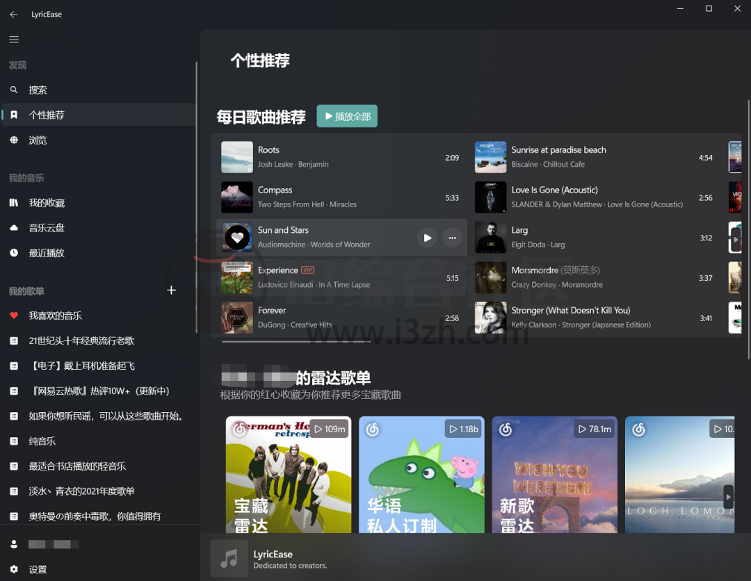Screen dimensions: 751x581
Task: Click the horizontal song list scrollbar
Action: coord(296,342)
